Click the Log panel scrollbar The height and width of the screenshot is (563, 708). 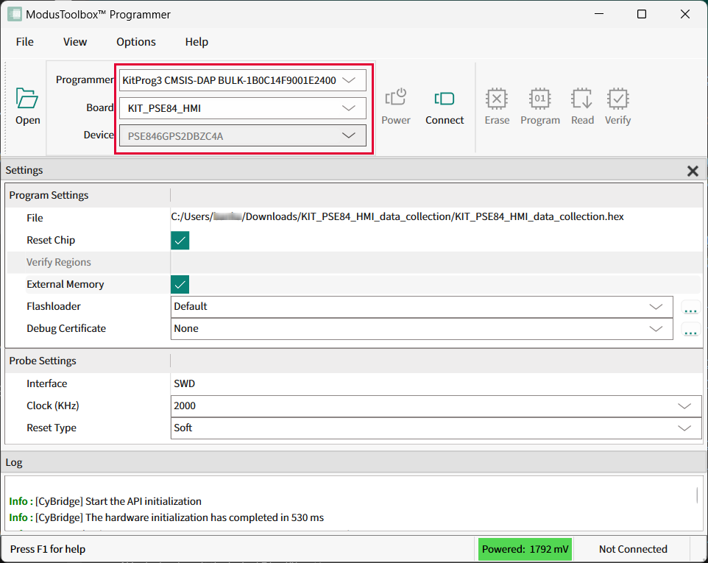tap(698, 495)
